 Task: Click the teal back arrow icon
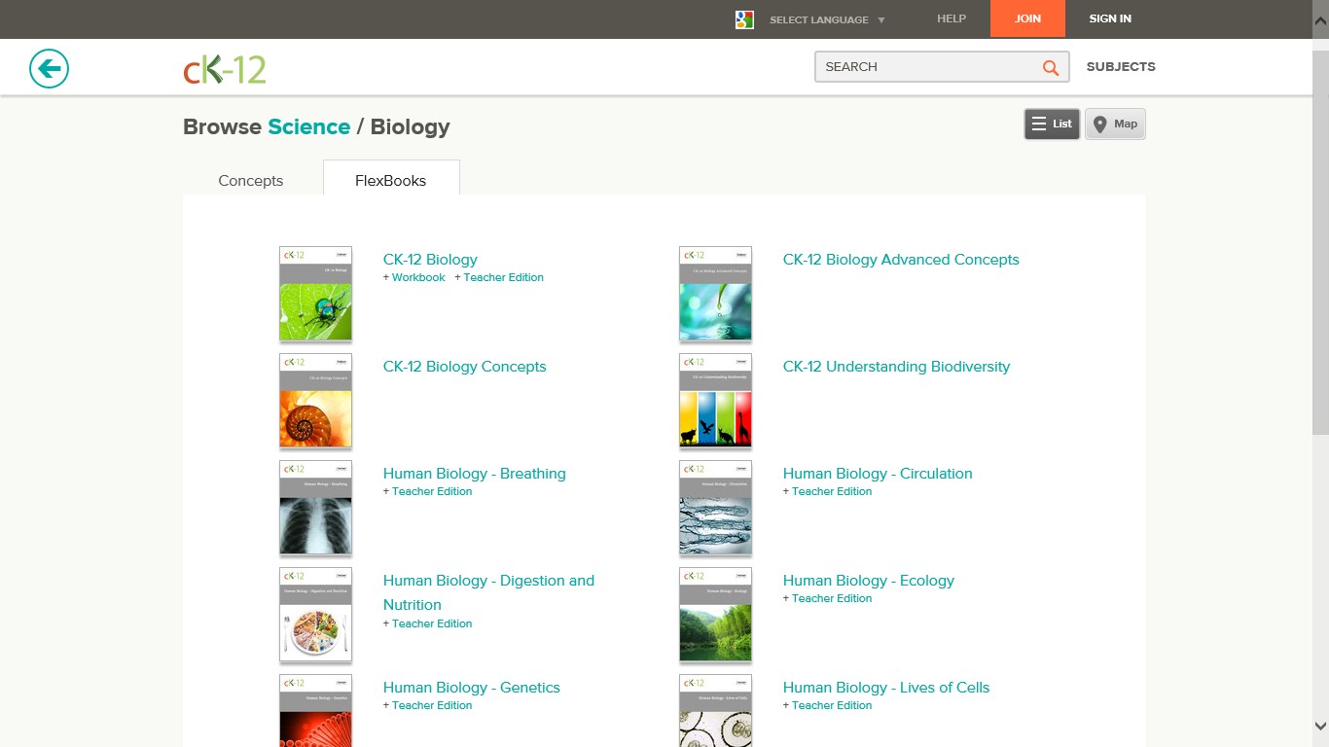49,68
